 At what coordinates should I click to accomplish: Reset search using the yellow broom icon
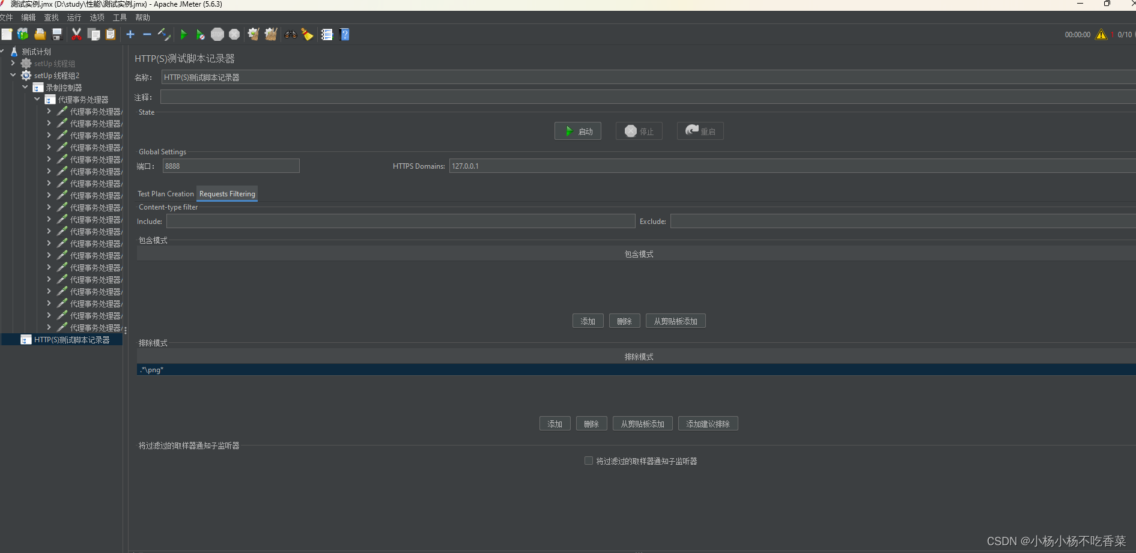(x=308, y=34)
